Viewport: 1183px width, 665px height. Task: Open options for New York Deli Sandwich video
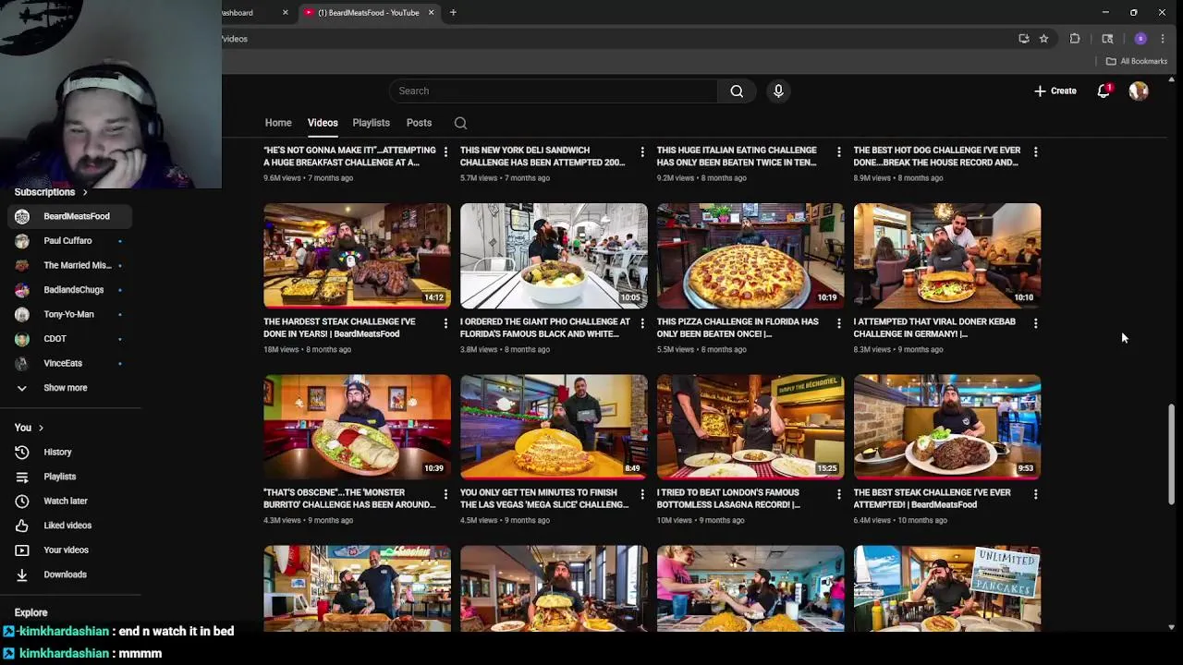642,151
